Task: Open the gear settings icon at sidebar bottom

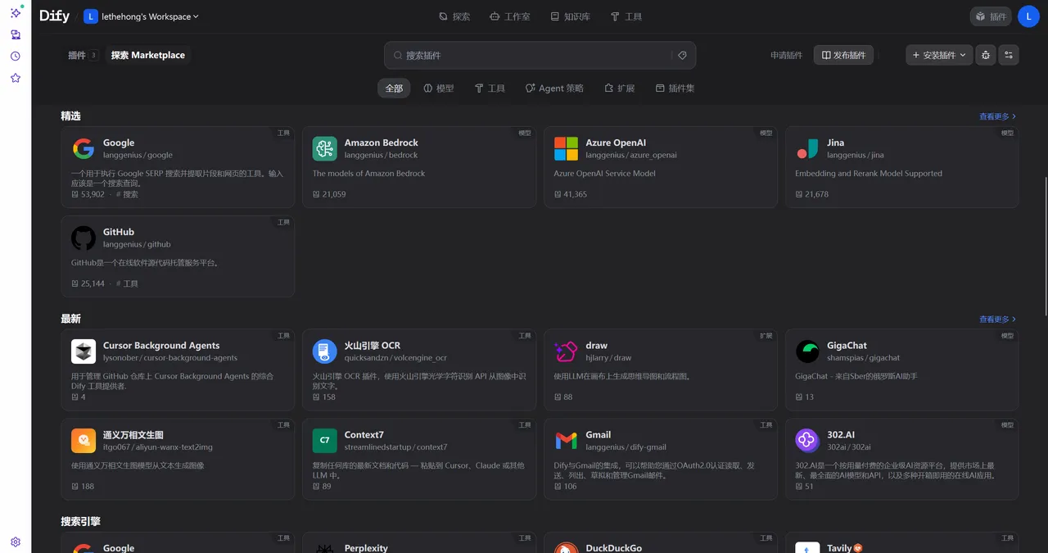Action: click(x=16, y=542)
